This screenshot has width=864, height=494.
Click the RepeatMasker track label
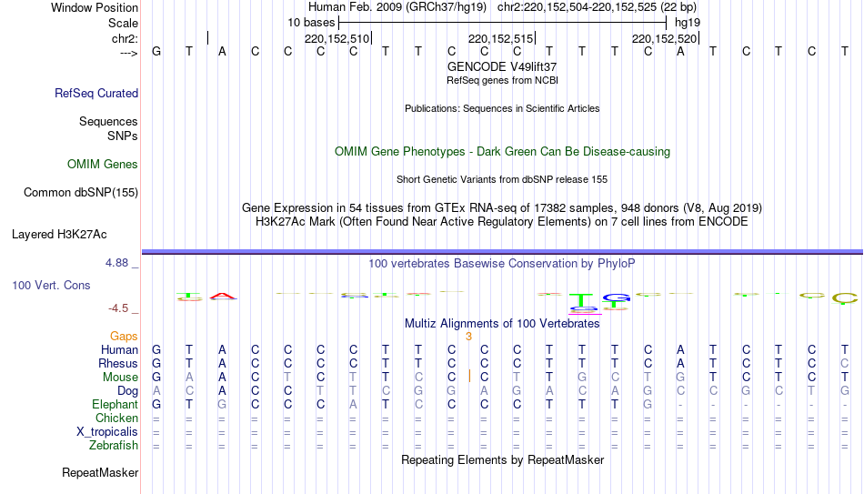[100, 472]
